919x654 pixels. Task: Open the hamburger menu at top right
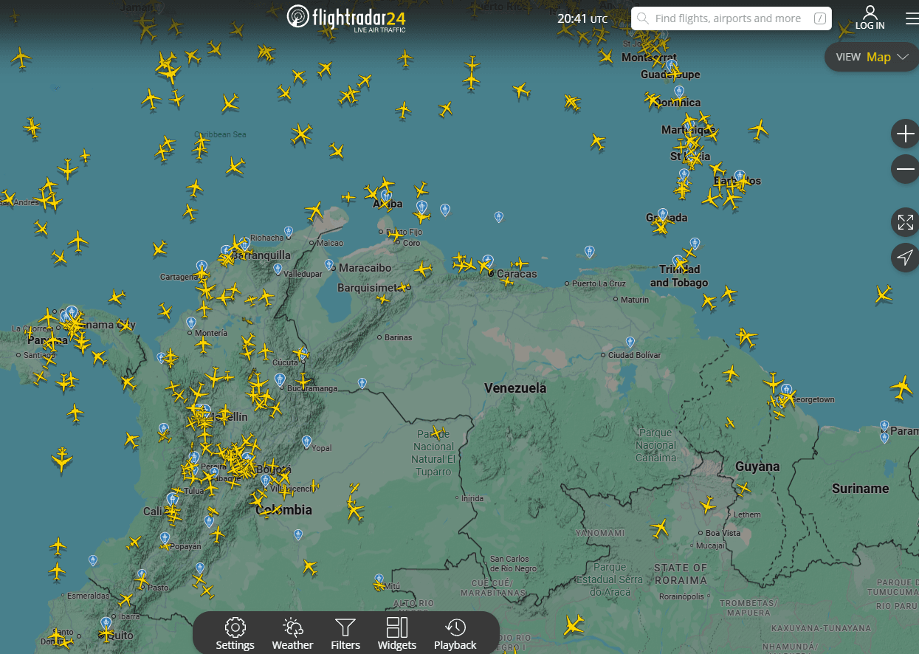coord(912,18)
